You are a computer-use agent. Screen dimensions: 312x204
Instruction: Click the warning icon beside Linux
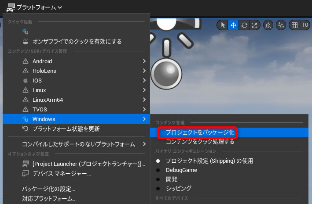click(x=26, y=90)
